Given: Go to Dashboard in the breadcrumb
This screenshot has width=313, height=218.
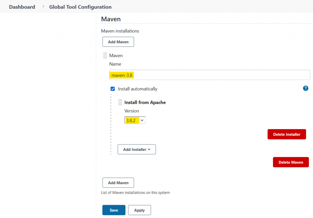Looking at the screenshot, I should tap(22, 7).
